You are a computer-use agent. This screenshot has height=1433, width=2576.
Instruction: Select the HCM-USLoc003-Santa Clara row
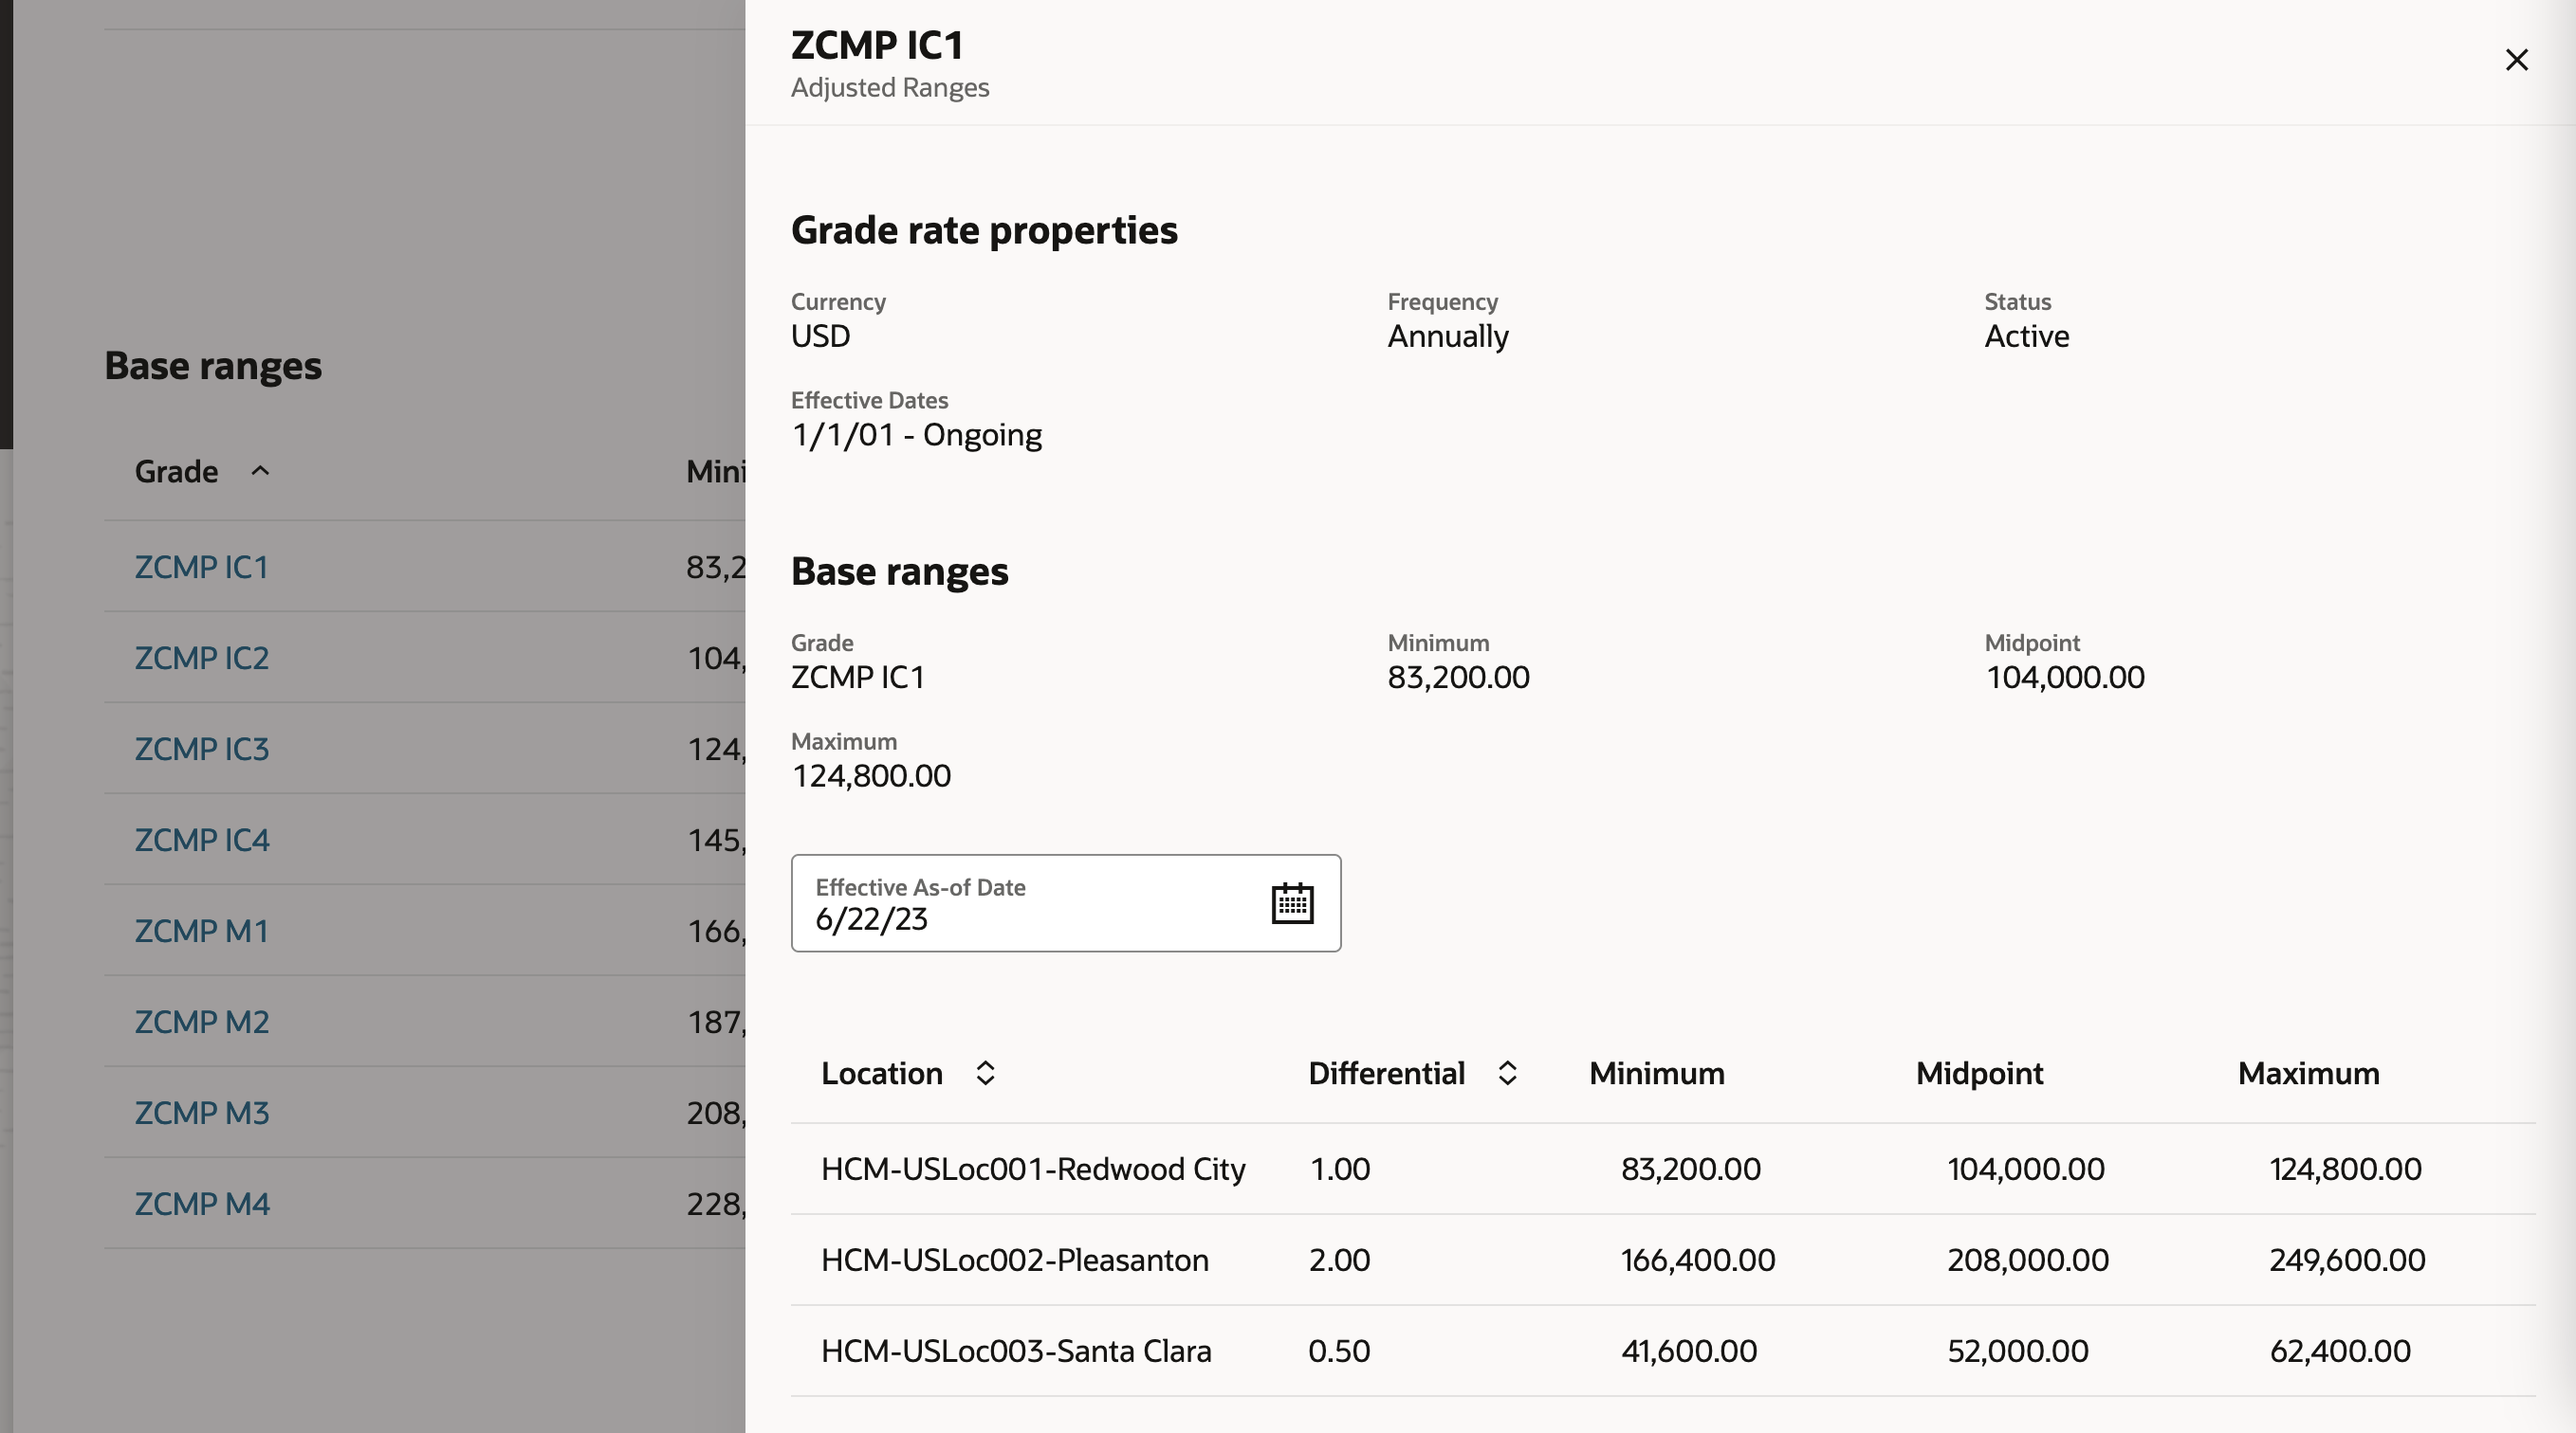click(1662, 1351)
